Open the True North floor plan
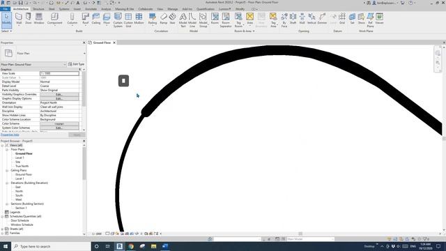Screen dimensions: 446x251 [22, 166]
